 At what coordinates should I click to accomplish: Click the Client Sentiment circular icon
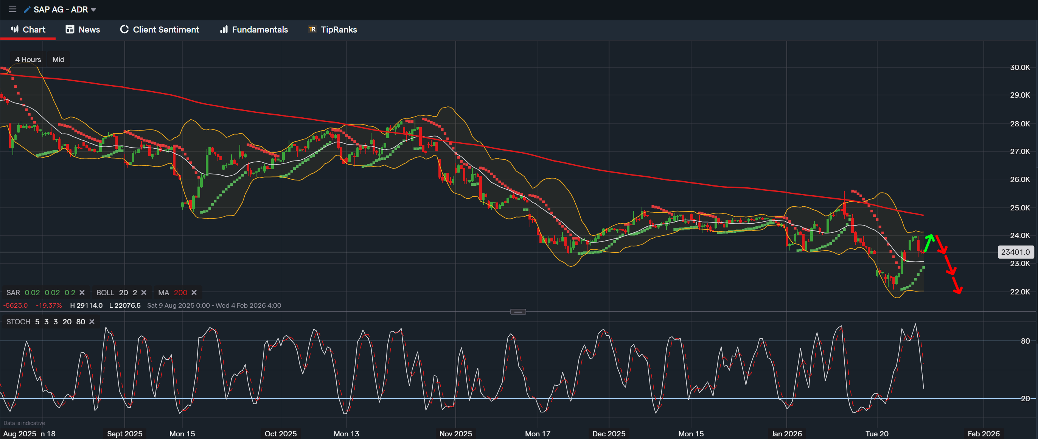(x=124, y=29)
